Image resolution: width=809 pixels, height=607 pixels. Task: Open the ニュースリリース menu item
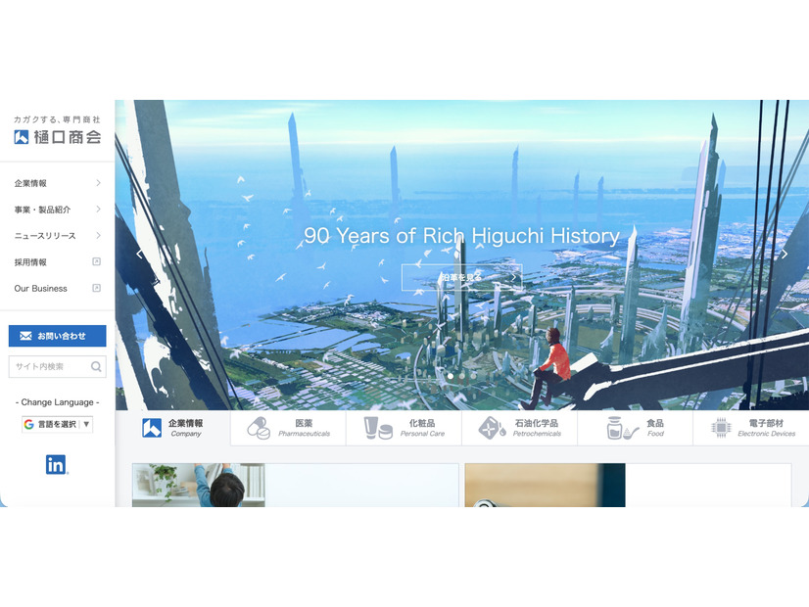click(57, 236)
